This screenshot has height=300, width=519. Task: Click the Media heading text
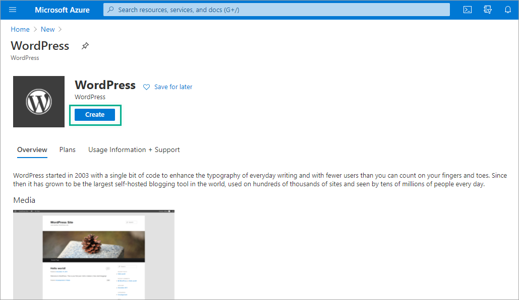click(x=24, y=200)
